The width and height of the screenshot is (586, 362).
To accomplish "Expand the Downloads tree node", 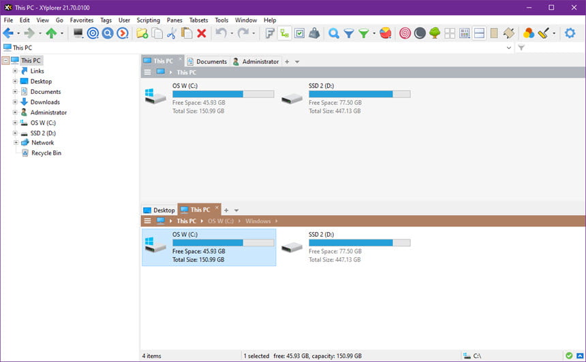I will (x=15, y=102).
